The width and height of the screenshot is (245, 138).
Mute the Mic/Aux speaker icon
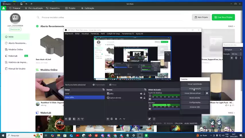point(150,109)
